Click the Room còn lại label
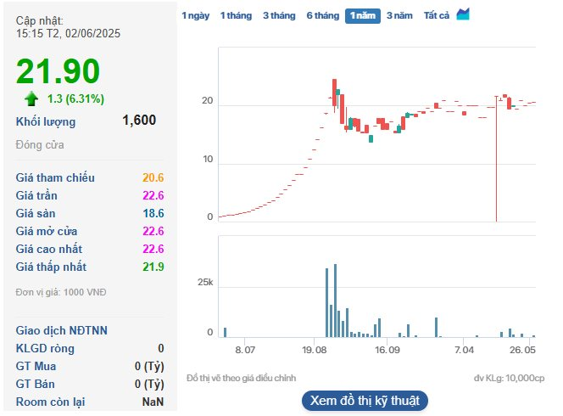This screenshot has width=563, height=416. click(x=50, y=402)
